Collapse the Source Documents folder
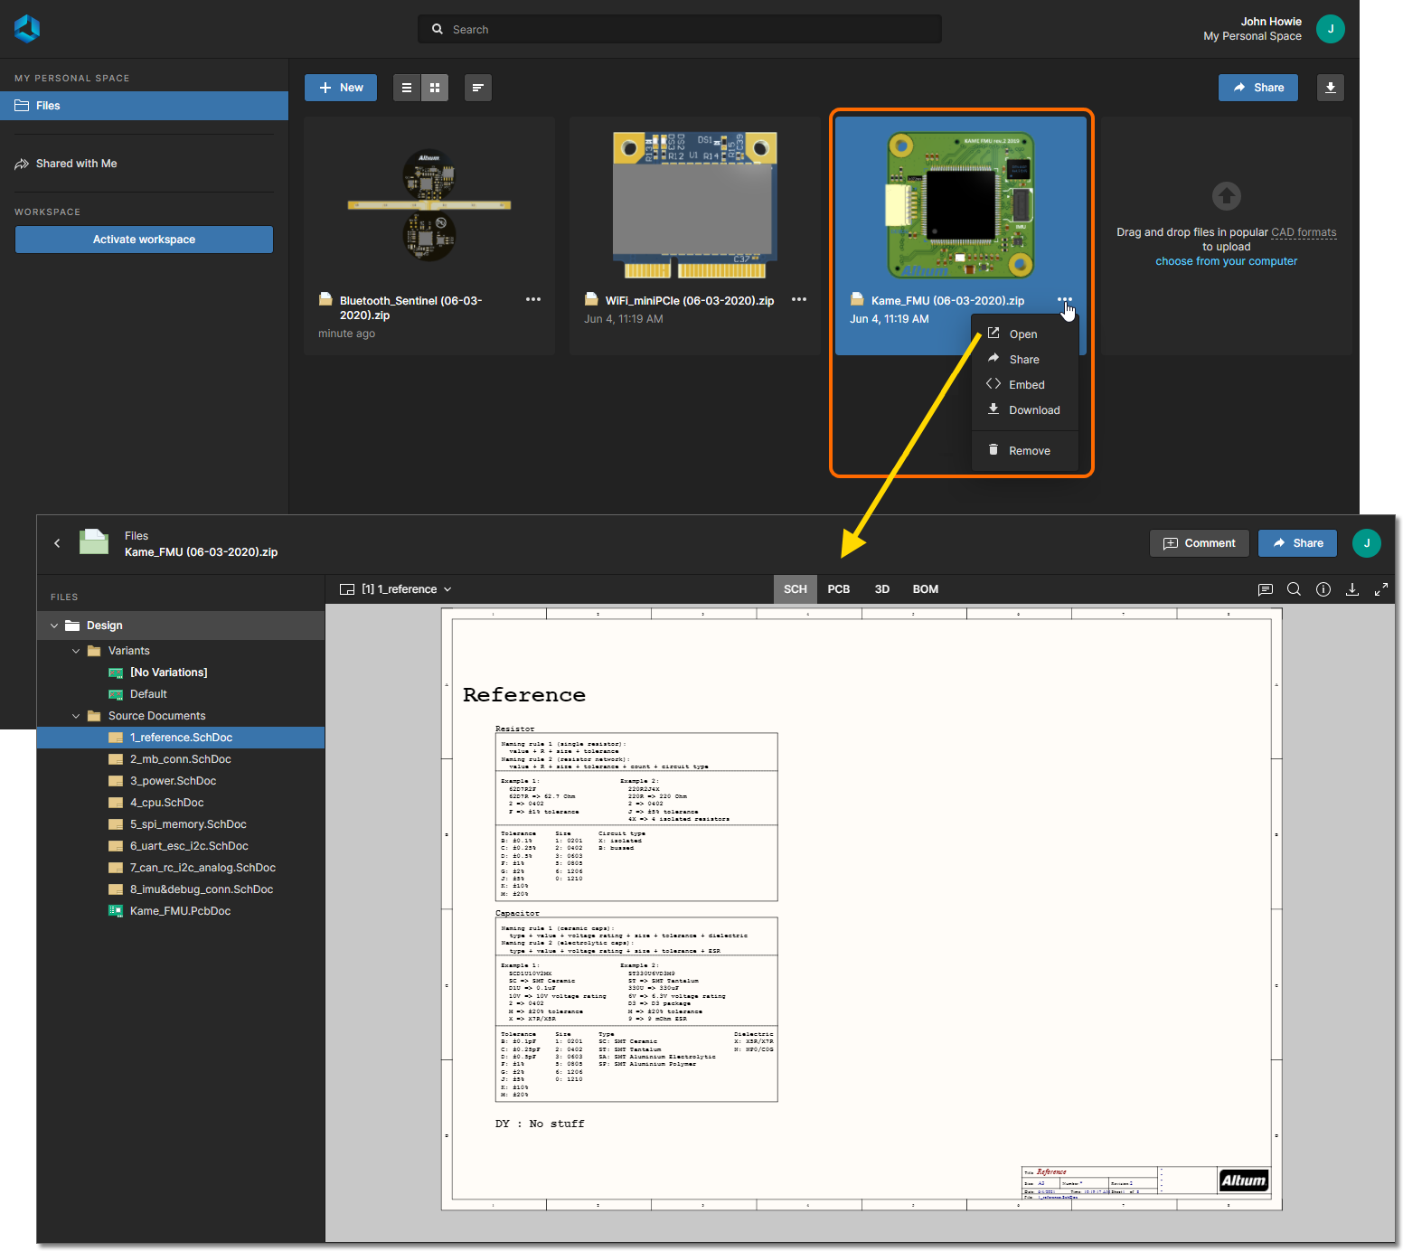 (76, 716)
